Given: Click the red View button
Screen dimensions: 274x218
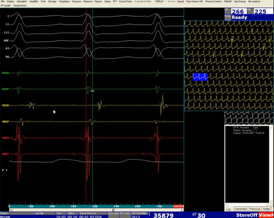Looking at the screenshot, I should [266, 215].
